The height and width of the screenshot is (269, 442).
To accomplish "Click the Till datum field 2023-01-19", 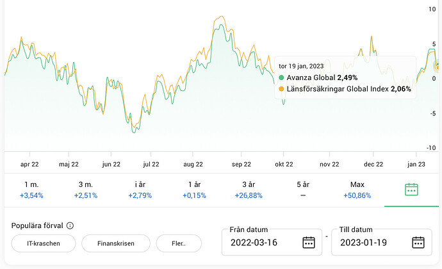I will pos(381,242).
